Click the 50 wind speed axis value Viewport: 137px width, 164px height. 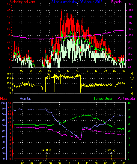(9, 4)
